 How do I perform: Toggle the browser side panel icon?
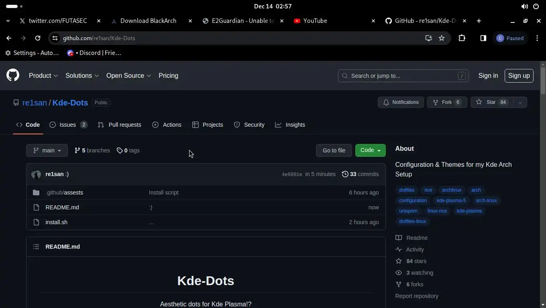(x=483, y=38)
